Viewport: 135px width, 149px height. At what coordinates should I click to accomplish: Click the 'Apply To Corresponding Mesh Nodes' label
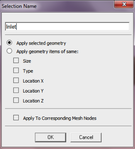point(60,118)
